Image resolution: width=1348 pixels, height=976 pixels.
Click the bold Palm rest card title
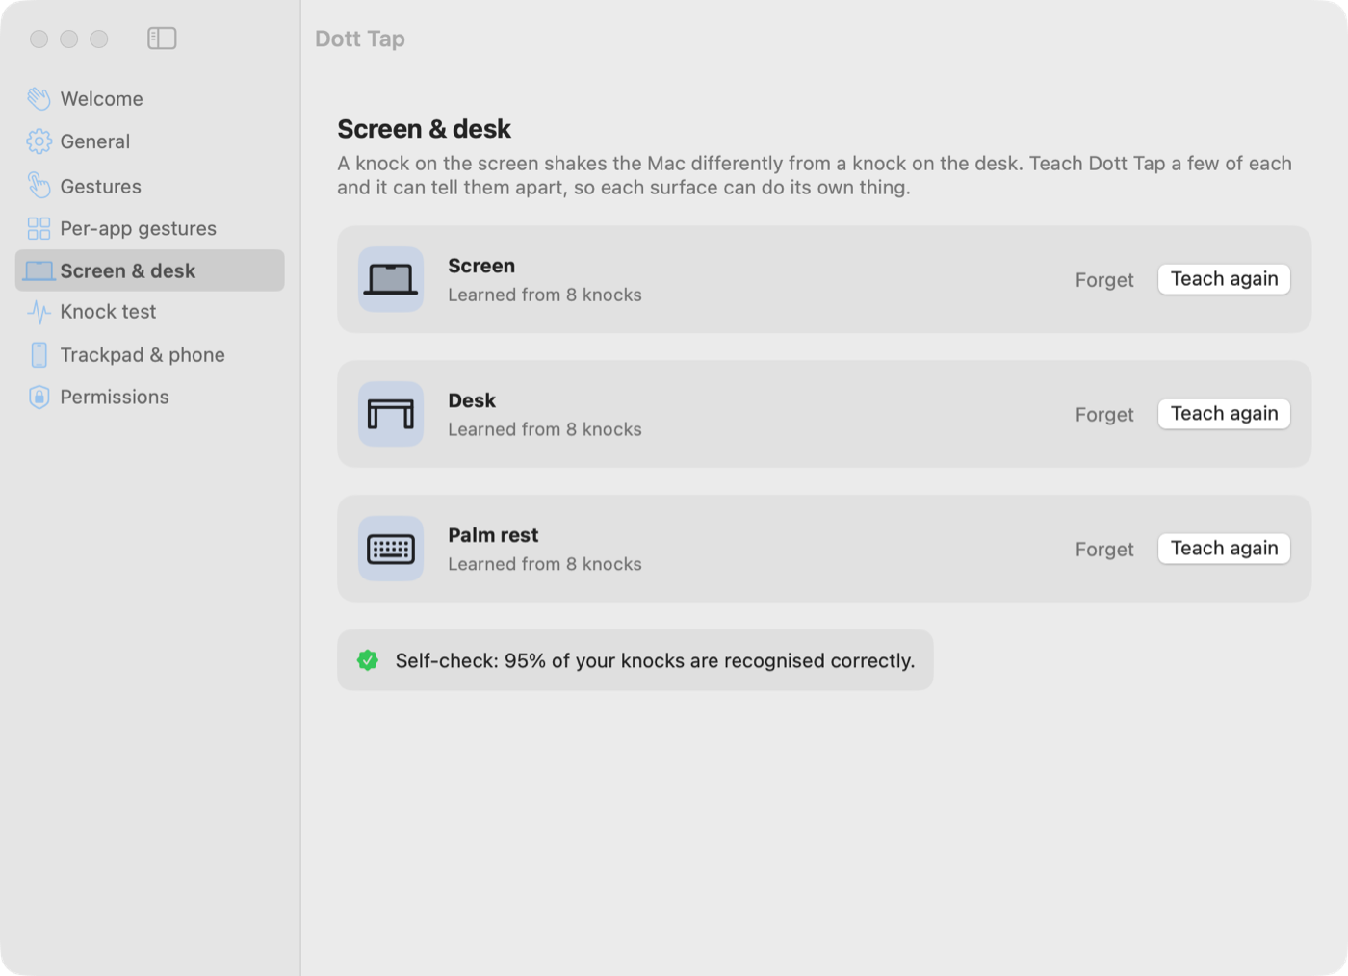[493, 535]
